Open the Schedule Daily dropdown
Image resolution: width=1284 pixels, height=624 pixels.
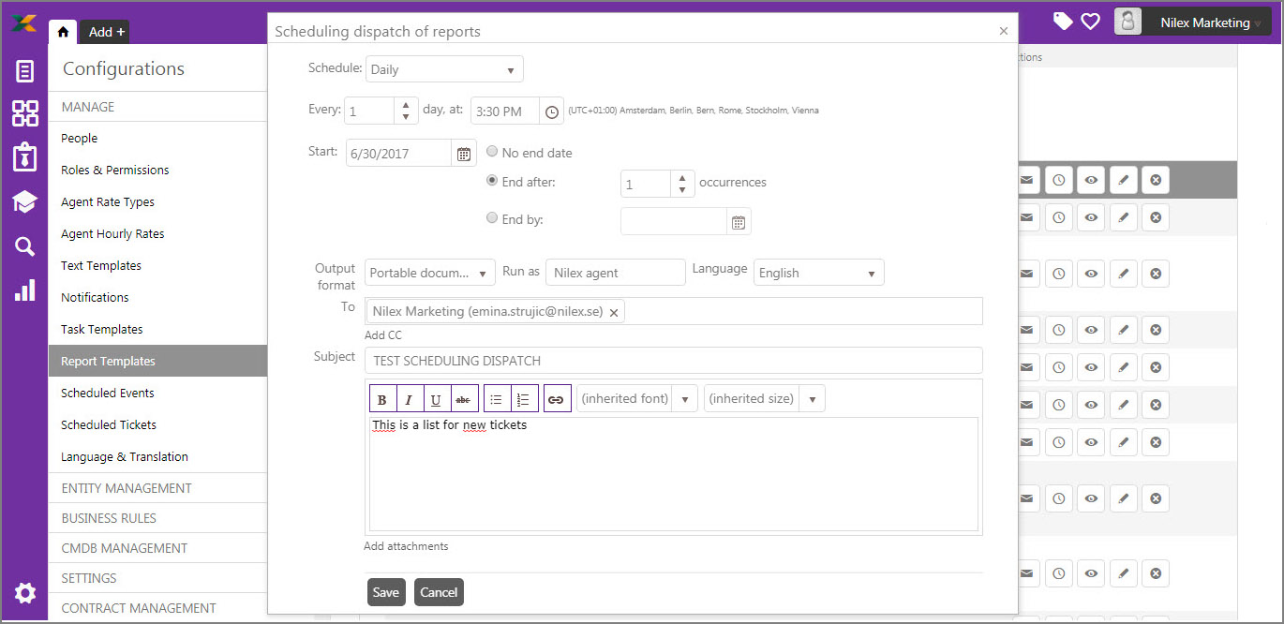[444, 69]
